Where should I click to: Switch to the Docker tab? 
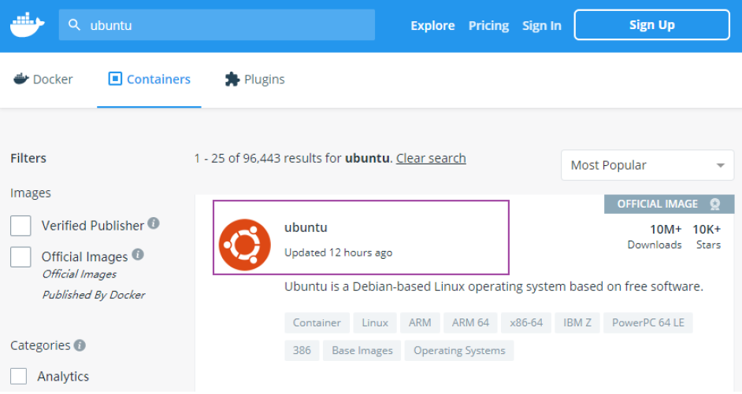(x=43, y=79)
